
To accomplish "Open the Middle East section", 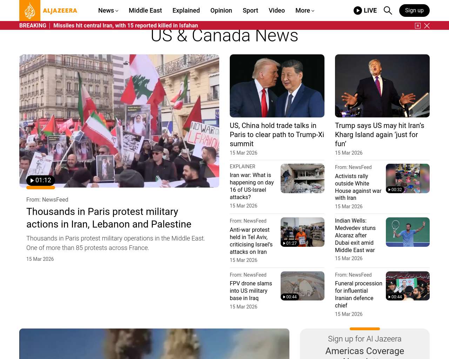I will pos(145,11).
